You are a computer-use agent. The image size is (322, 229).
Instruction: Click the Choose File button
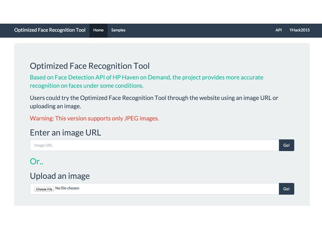tap(44, 189)
